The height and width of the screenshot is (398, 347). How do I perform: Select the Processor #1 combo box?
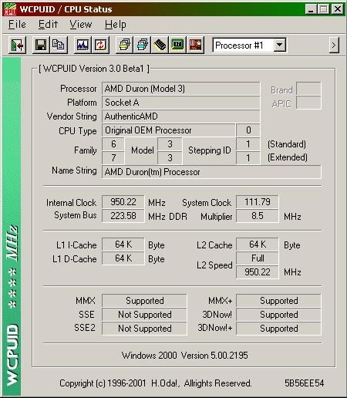pos(249,46)
